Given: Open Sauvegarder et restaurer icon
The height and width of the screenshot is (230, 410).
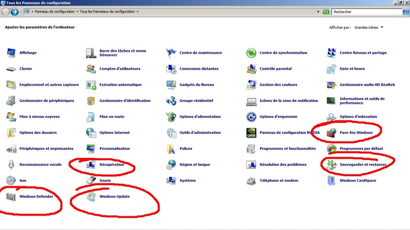Looking at the screenshot, I should 332,165.
